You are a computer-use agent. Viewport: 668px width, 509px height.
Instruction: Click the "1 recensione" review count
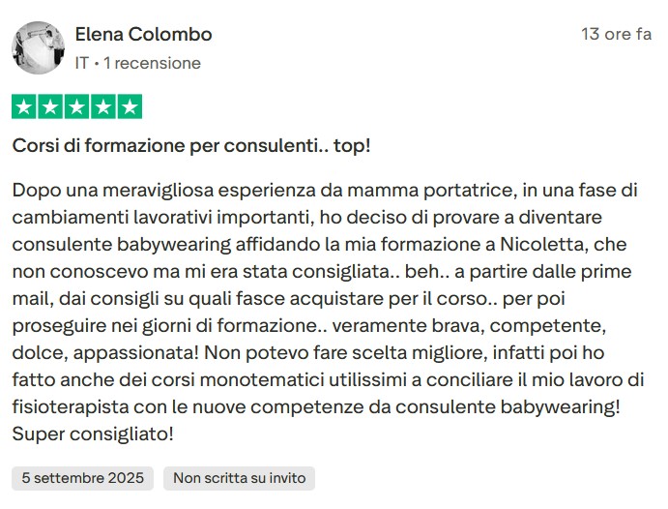point(152,63)
